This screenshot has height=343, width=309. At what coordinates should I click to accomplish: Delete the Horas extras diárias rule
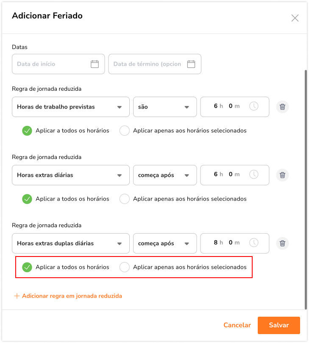[282, 175]
